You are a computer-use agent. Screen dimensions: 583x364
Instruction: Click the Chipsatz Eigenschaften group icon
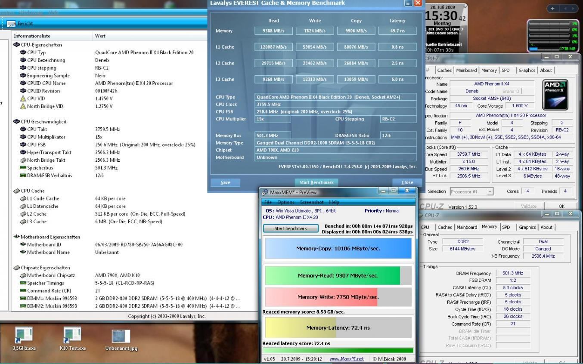click(16, 268)
